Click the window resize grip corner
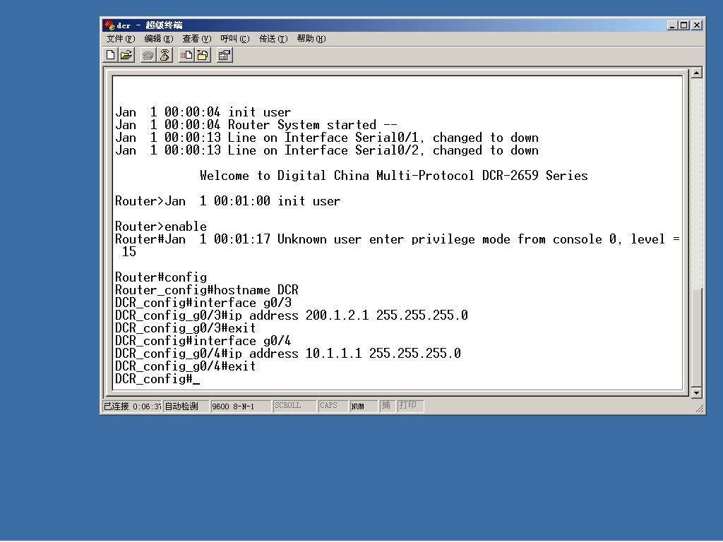 [700, 408]
